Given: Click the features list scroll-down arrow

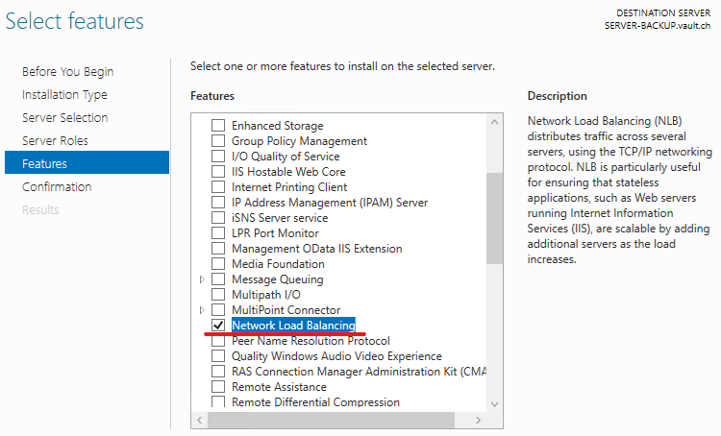Looking at the screenshot, I should tap(494, 404).
